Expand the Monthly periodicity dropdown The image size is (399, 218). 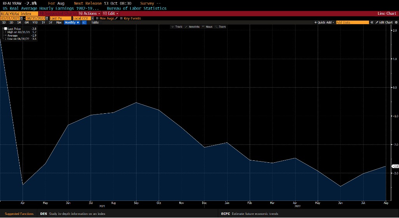coord(72,23)
